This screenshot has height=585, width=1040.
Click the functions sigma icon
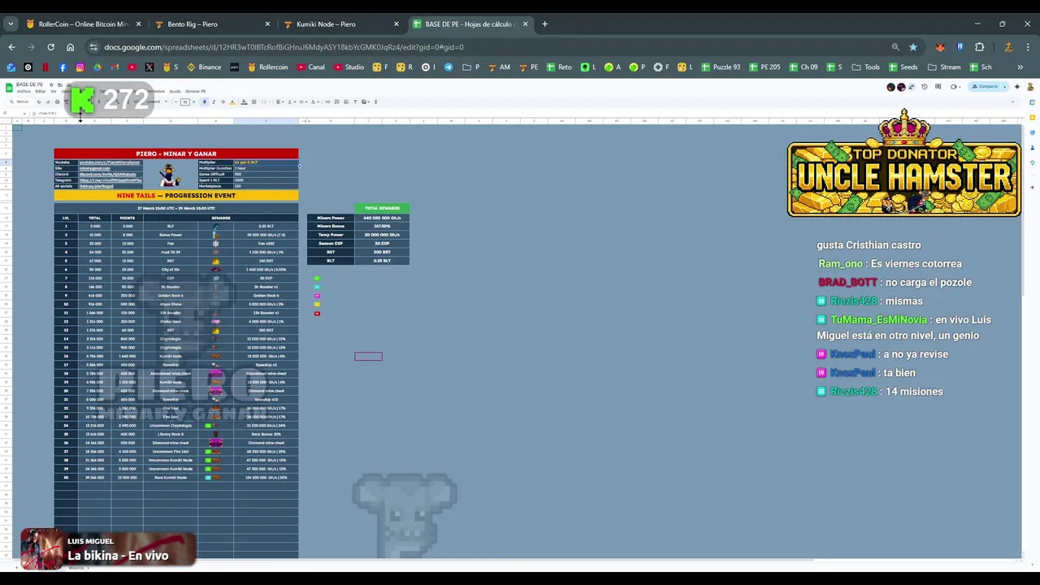click(x=375, y=102)
